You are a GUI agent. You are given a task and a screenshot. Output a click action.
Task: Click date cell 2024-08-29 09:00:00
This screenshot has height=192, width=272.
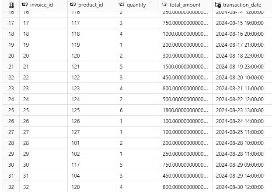(x=242, y=165)
